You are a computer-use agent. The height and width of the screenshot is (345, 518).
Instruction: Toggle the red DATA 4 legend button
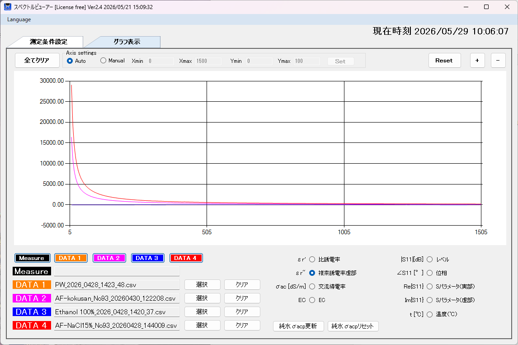tap(186, 258)
